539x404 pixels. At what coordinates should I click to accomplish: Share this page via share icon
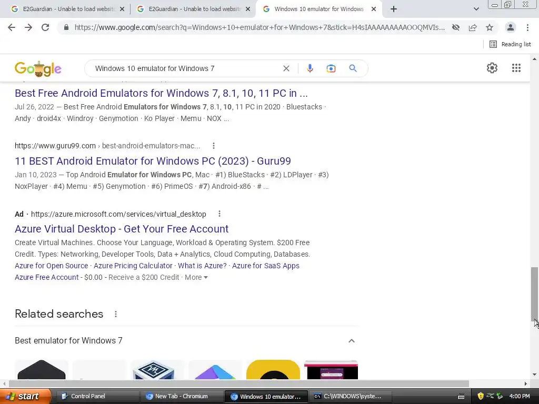(473, 27)
